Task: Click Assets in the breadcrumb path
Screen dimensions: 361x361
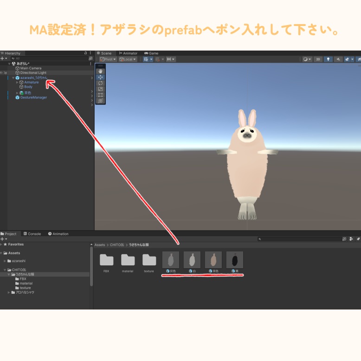Action: pyautogui.click(x=100, y=245)
